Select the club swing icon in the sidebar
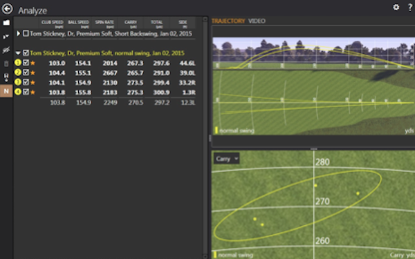The height and width of the screenshot is (259, 415). click(x=6, y=37)
